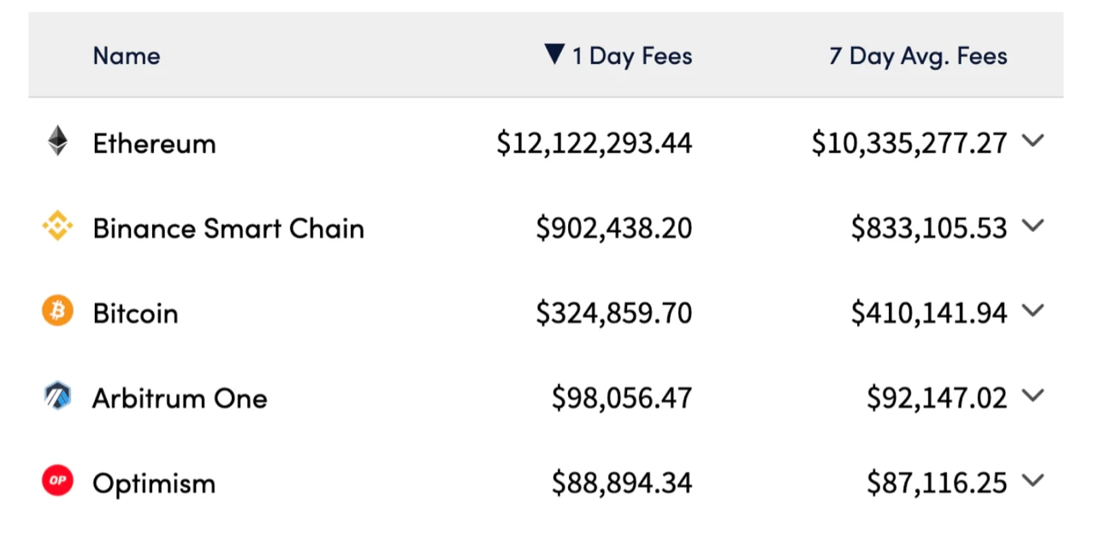Sort by 7 Day Avg. Fees header

[918, 56]
